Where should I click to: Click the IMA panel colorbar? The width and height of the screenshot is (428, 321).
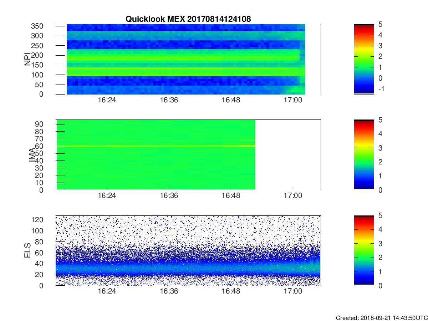[x=364, y=155]
